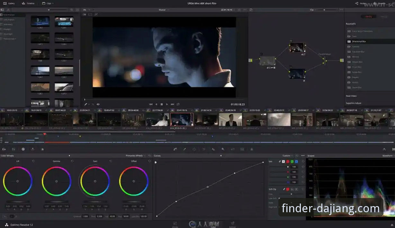395x228 pixels.
Task: Reset the Lift color wheel
Action: (33, 161)
